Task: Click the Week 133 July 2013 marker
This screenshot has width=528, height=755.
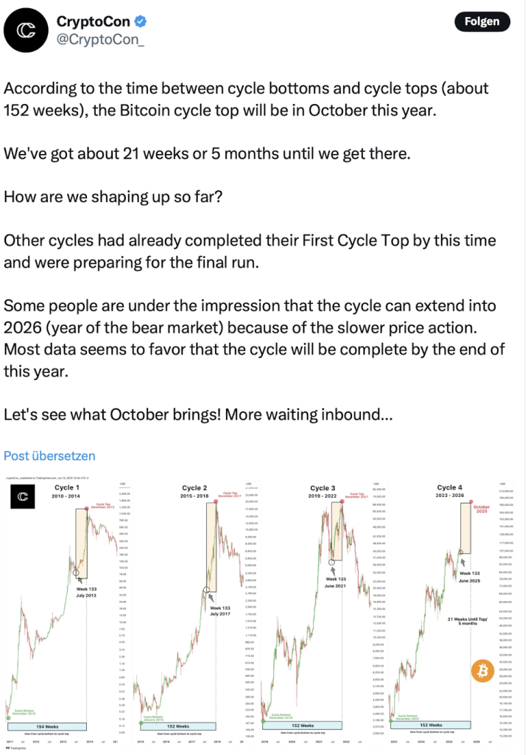Action: (x=86, y=592)
